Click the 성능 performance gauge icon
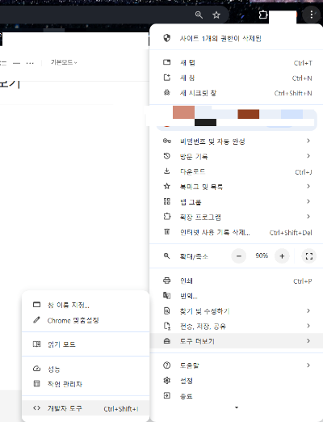The width and height of the screenshot is (323, 422). pos(36,369)
